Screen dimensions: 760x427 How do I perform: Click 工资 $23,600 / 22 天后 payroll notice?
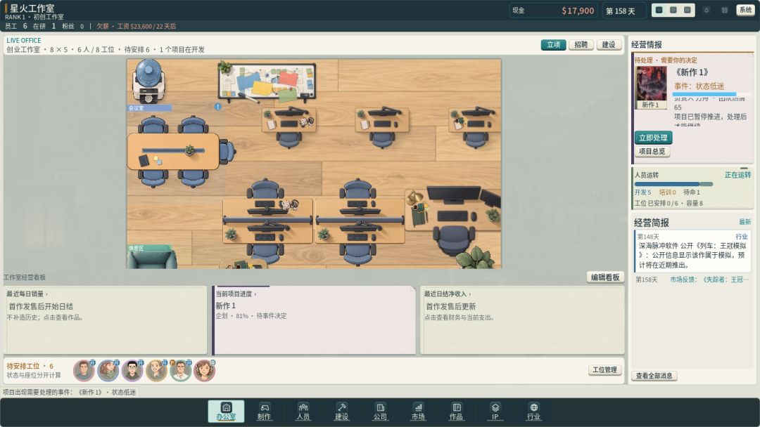[146, 26]
